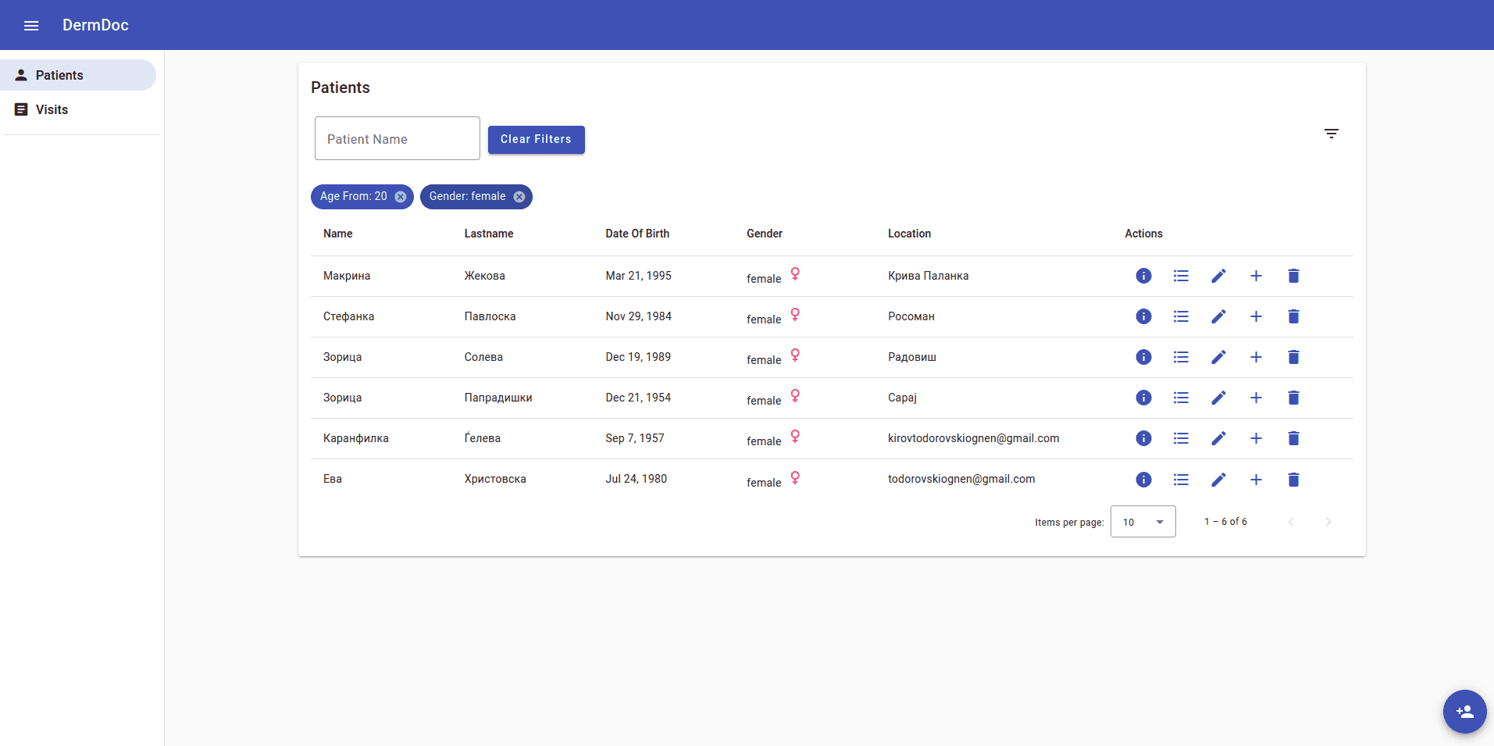Delete patient Ева Христовска
Screen dimensions: 1494x746
click(1293, 480)
